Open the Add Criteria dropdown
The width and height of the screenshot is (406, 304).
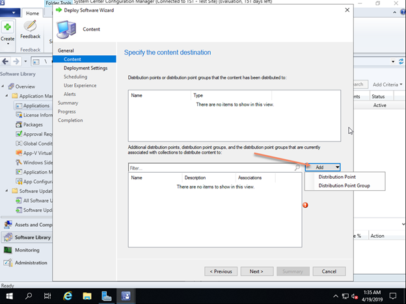point(388,84)
